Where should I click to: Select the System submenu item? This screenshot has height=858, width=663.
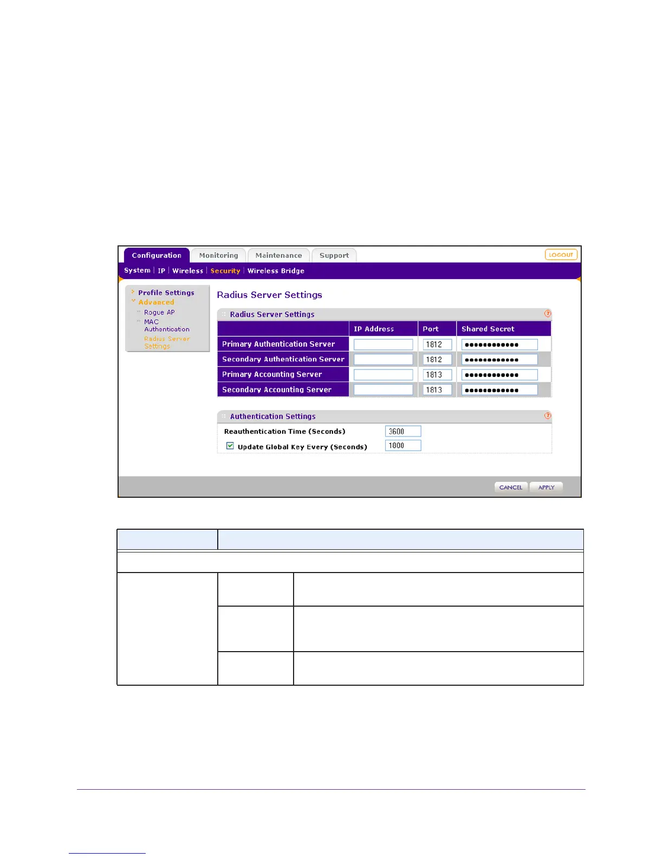[137, 270]
